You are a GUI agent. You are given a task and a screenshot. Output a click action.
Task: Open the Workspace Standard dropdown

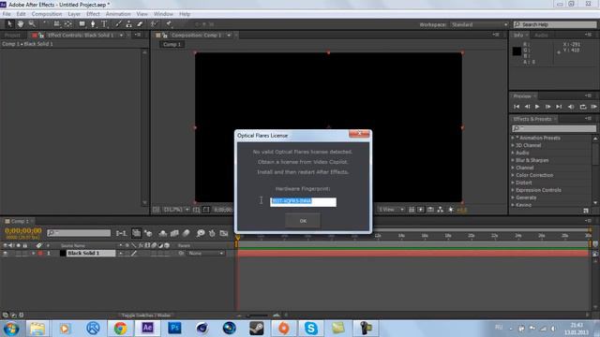pos(479,24)
